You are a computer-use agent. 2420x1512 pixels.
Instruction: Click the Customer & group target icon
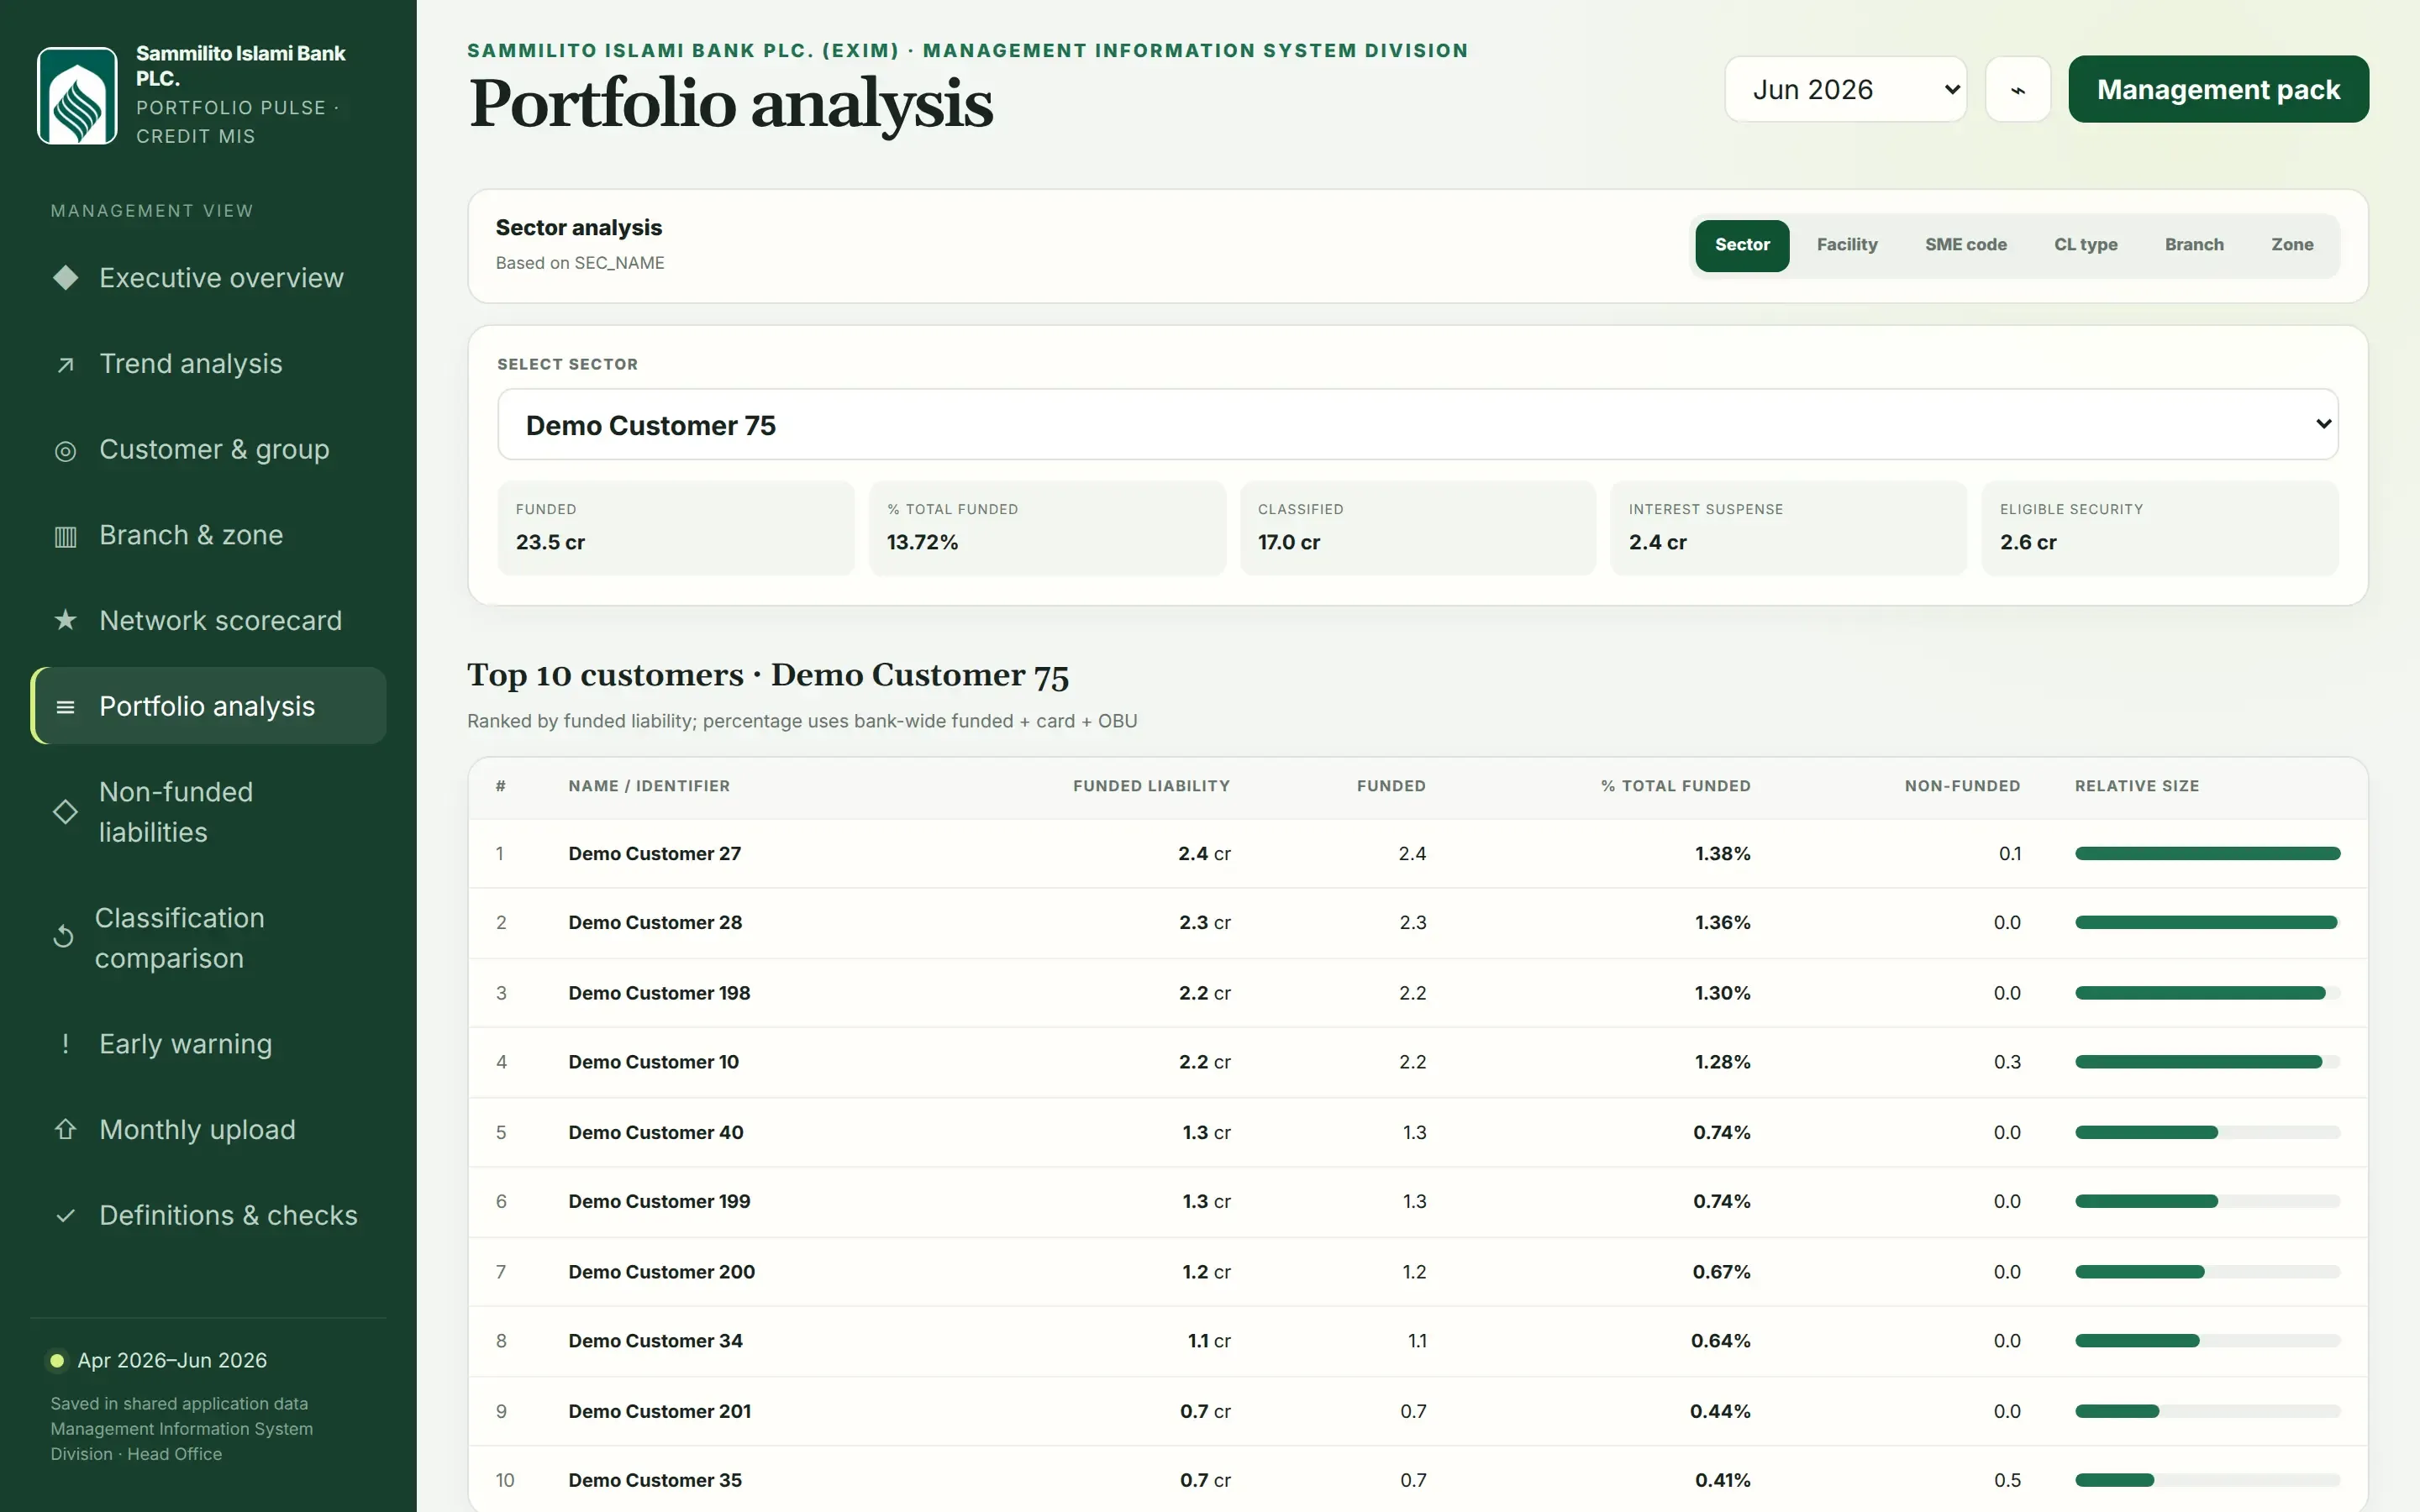(x=66, y=451)
